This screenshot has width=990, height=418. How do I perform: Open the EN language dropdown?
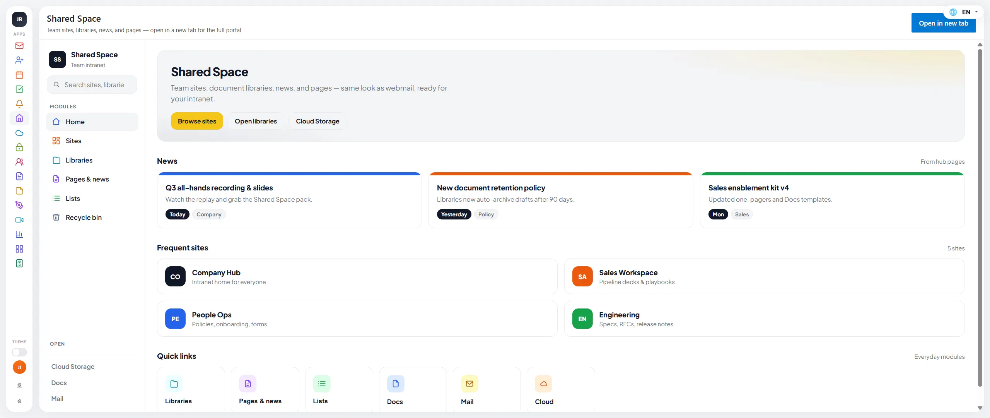coord(964,12)
